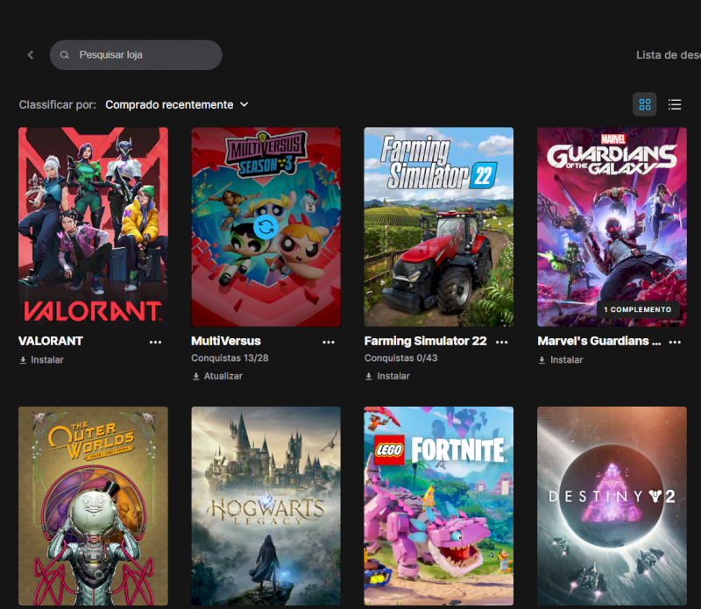Install VALORANT via Instalar
This screenshot has height=609, width=701.
click(41, 359)
